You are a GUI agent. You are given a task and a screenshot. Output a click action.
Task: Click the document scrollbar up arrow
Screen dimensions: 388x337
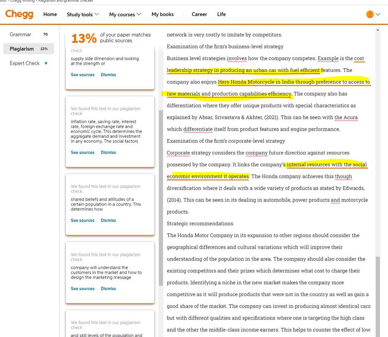point(378,30)
